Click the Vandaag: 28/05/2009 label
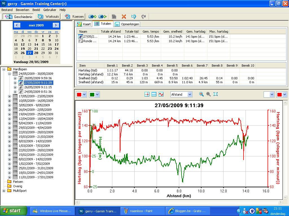This screenshot has width=289, height=216. (31, 62)
